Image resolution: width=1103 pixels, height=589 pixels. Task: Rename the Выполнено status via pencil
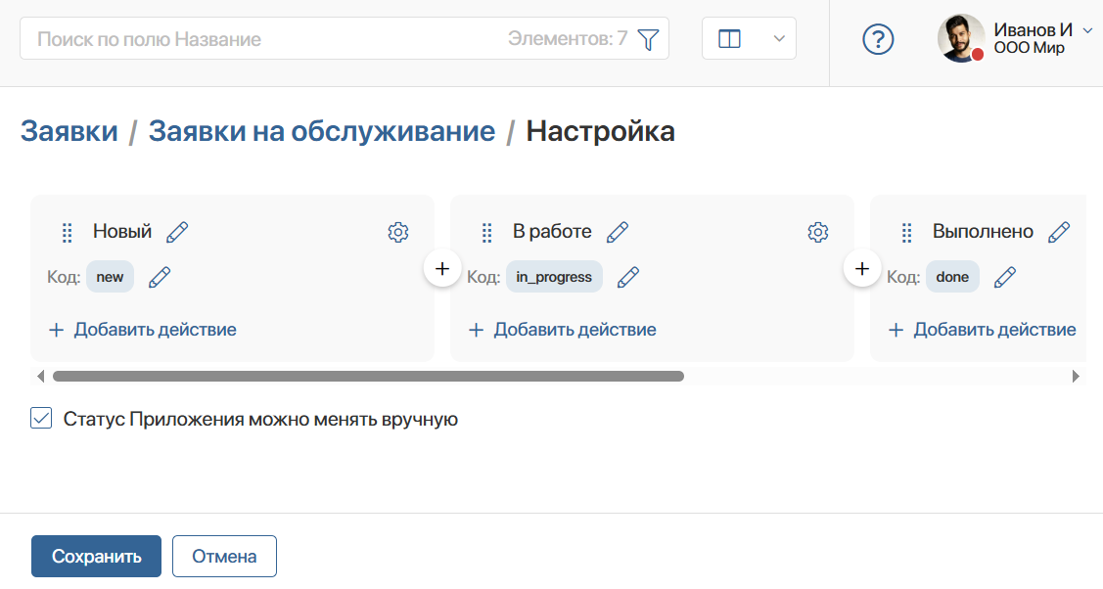click(x=1059, y=232)
